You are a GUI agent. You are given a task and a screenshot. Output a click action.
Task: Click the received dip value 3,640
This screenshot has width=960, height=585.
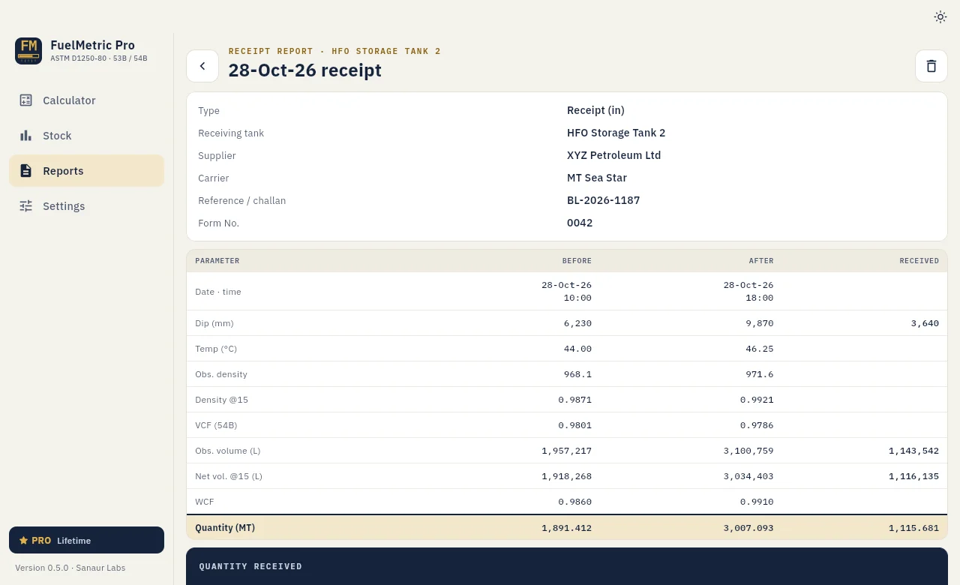925,323
